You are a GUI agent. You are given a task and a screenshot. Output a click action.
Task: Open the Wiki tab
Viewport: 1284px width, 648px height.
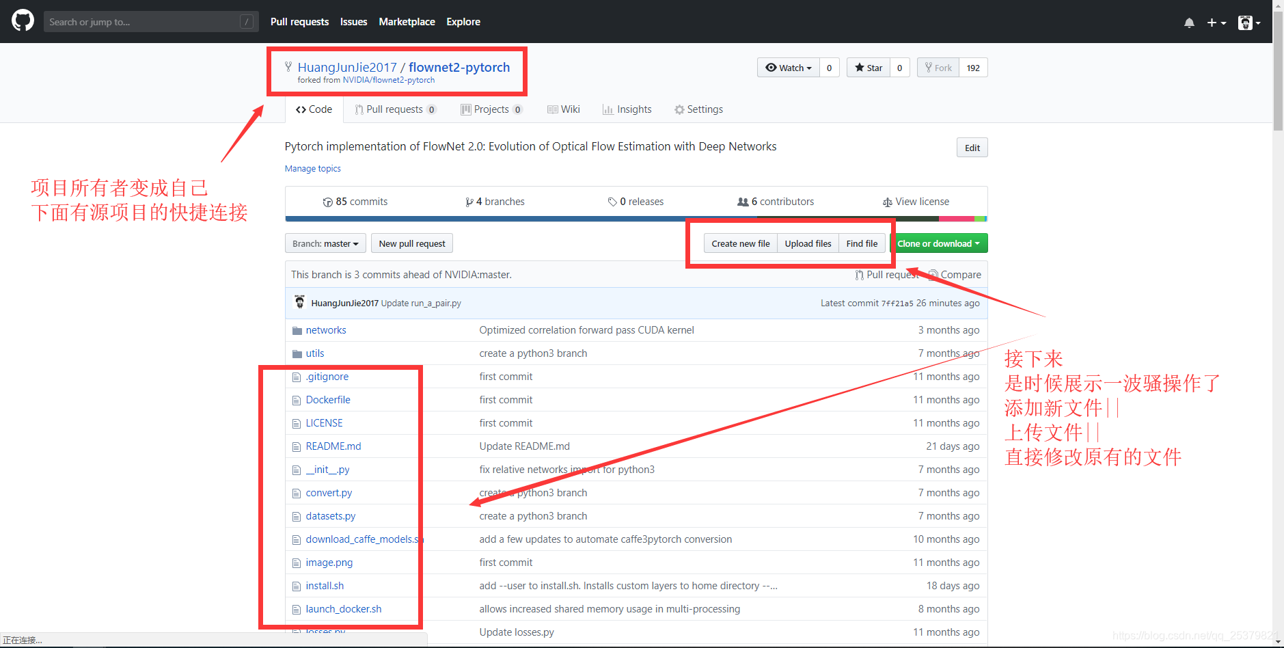pos(563,109)
